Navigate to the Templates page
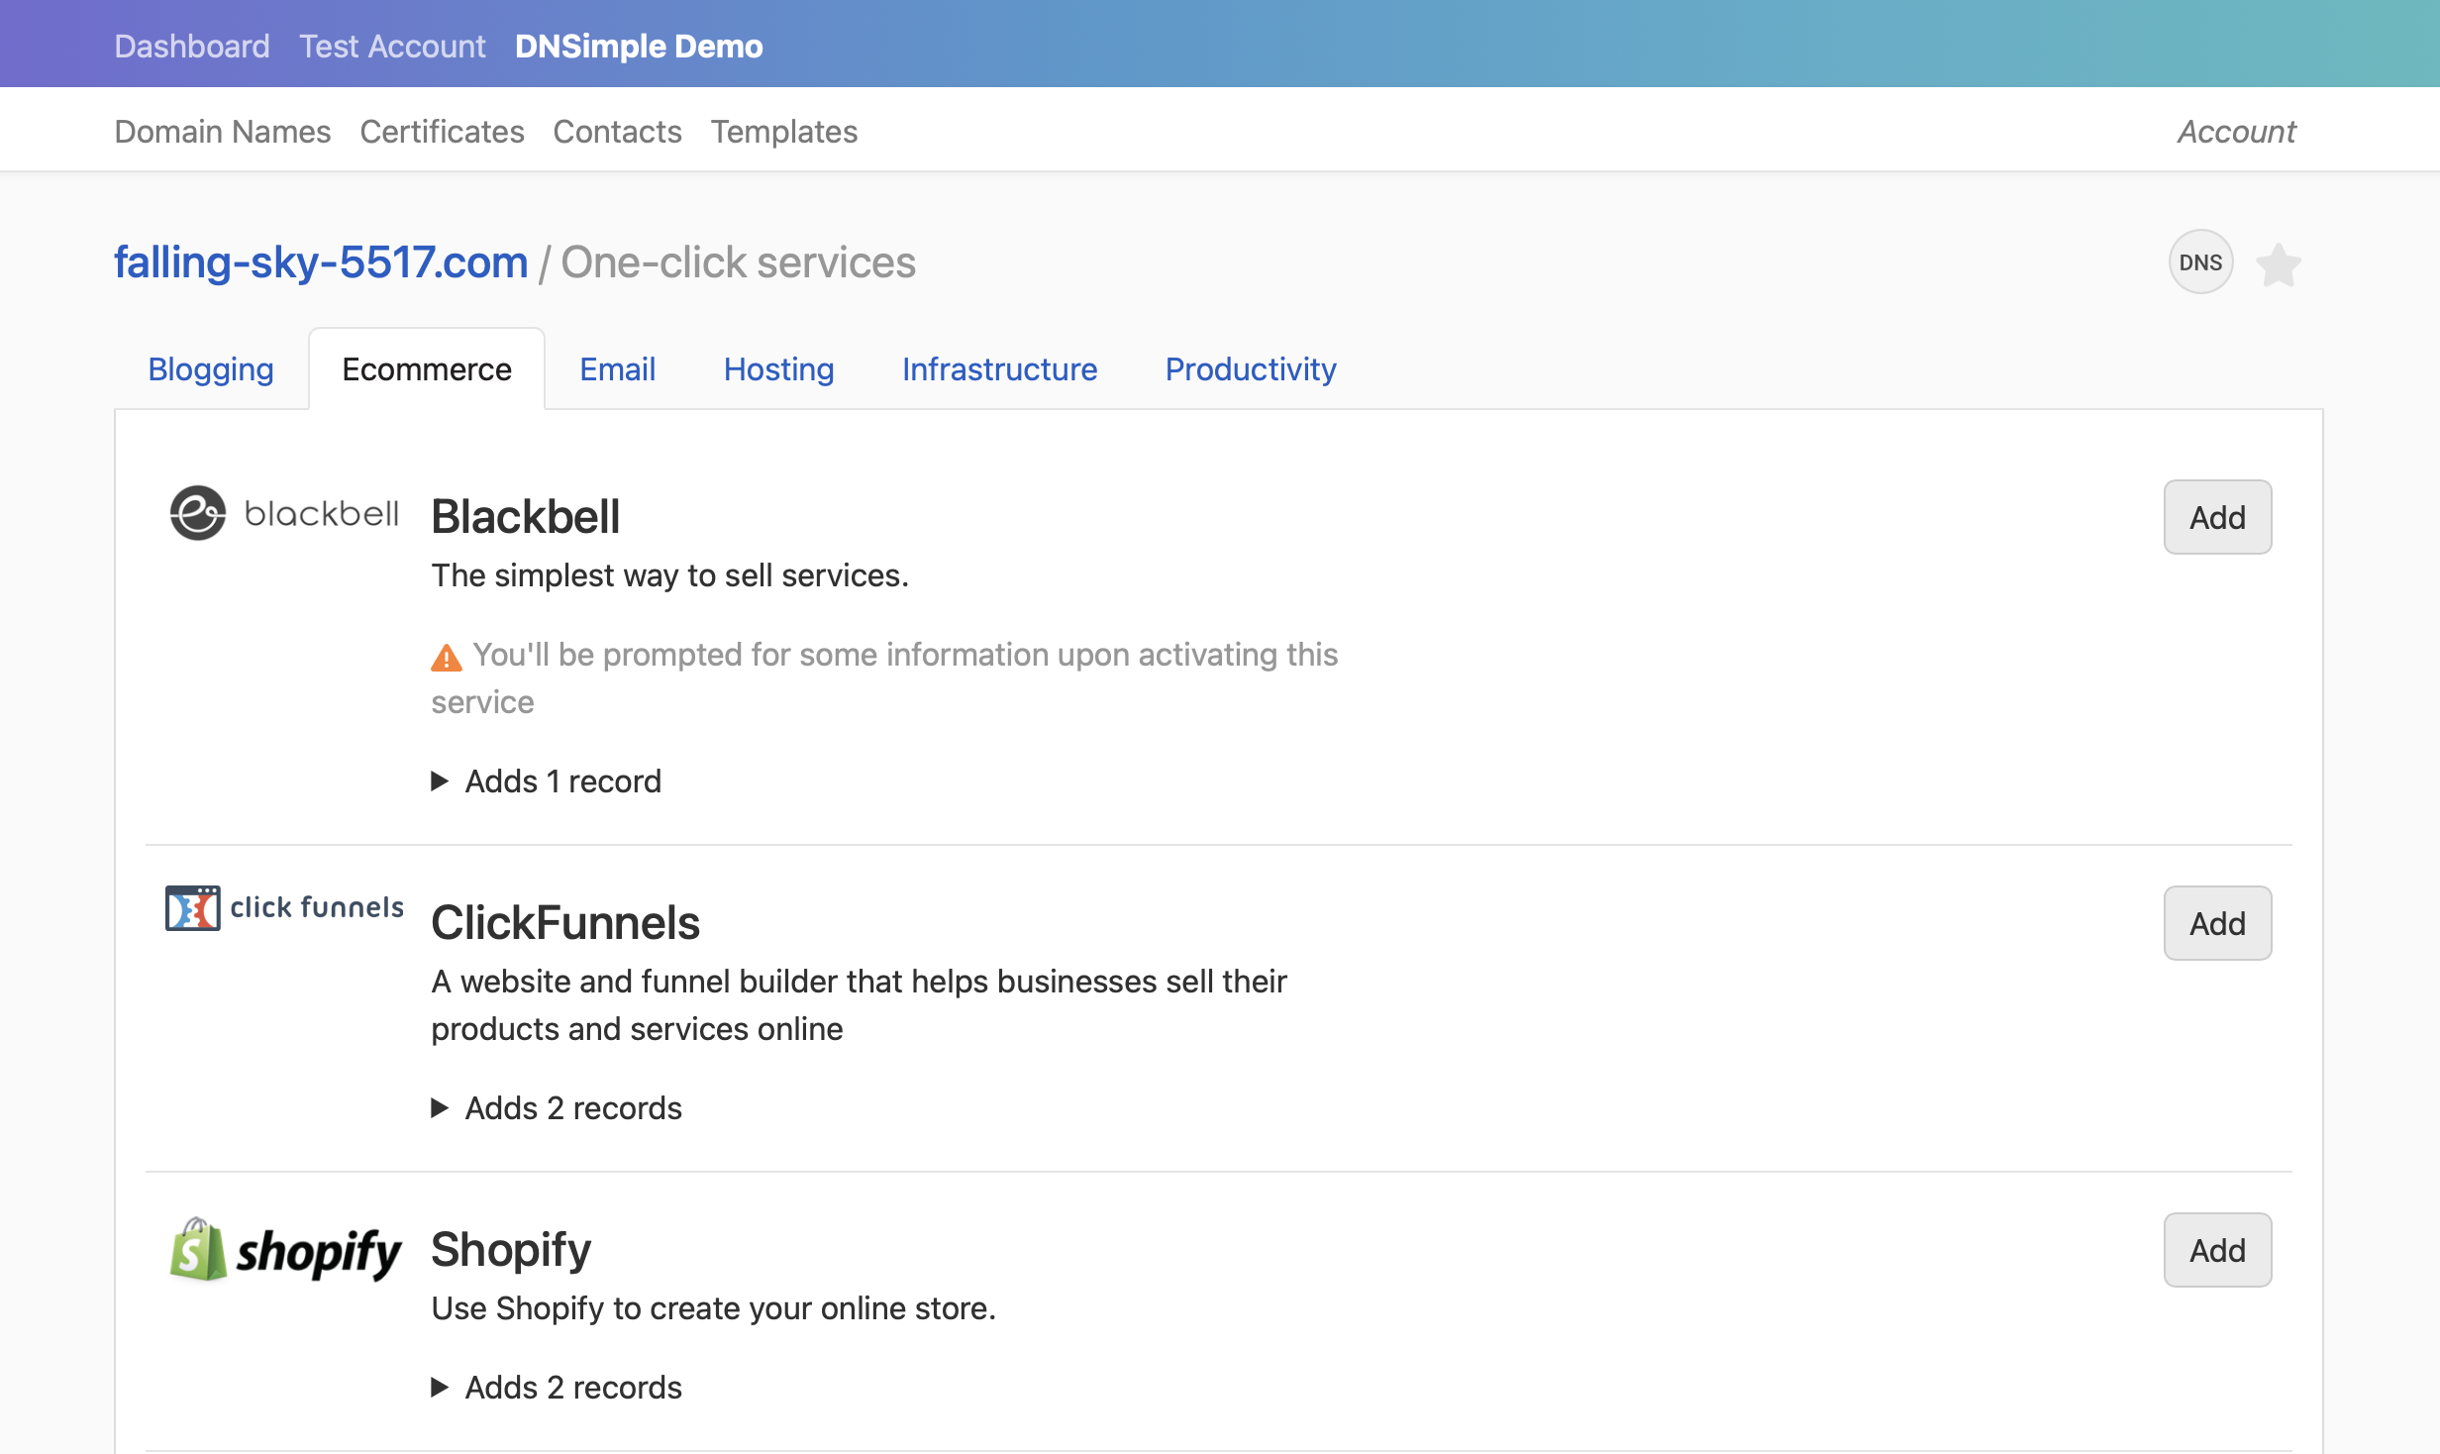Image resolution: width=2440 pixels, height=1454 pixels. click(x=784, y=130)
